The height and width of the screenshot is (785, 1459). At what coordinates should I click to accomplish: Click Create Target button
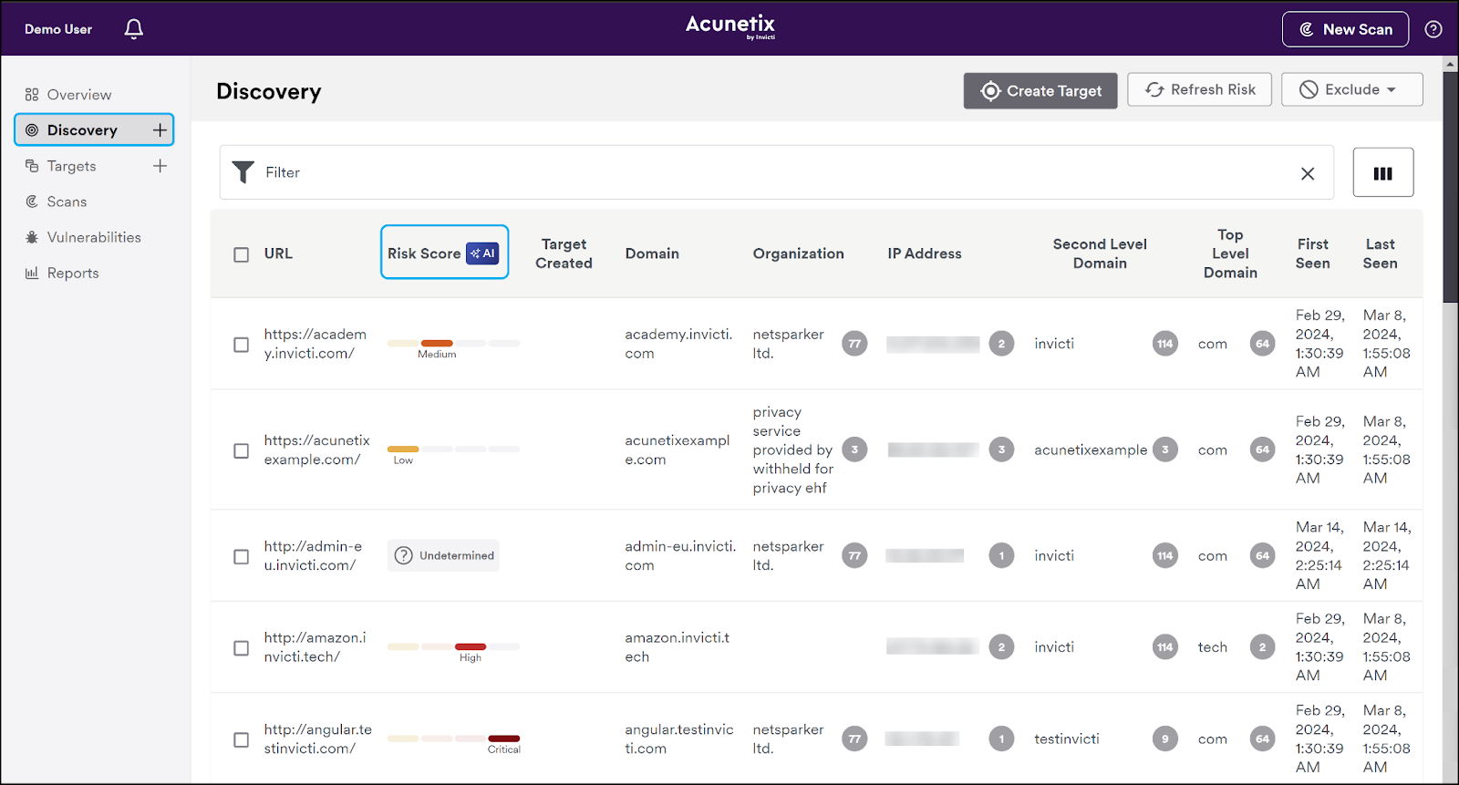[1040, 91]
